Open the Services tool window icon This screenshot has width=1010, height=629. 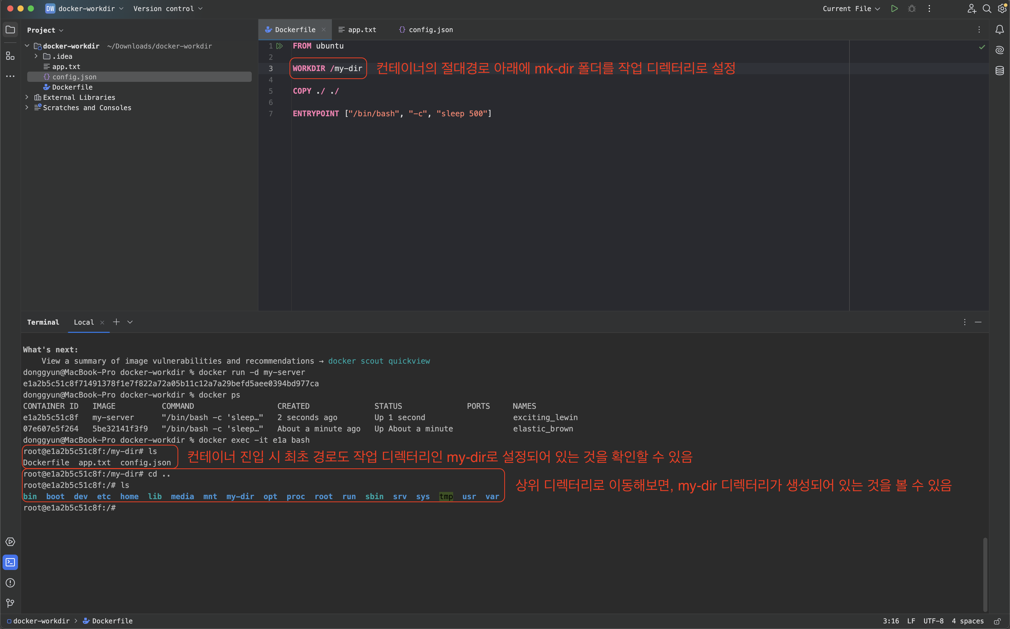click(x=10, y=542)
